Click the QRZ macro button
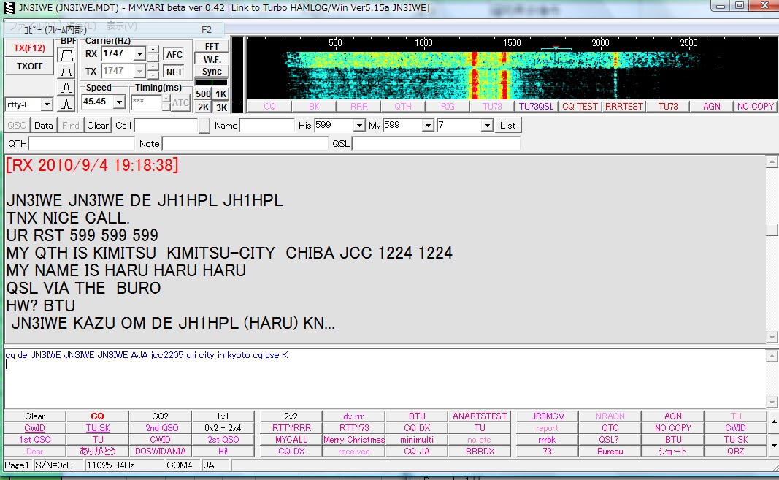This screenshot has height=480, width=779. pos(735,452)
